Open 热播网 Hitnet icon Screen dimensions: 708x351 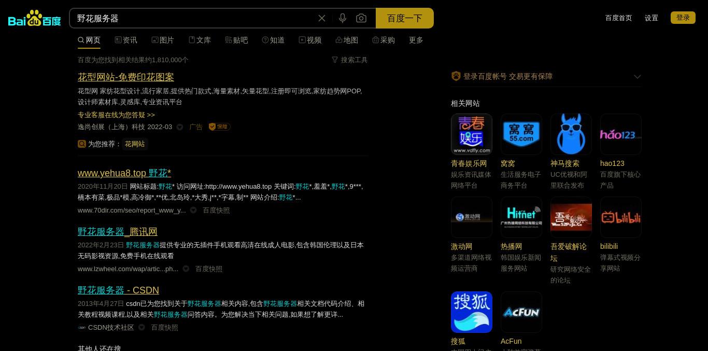pyautogui.click(x=521, y=217)
